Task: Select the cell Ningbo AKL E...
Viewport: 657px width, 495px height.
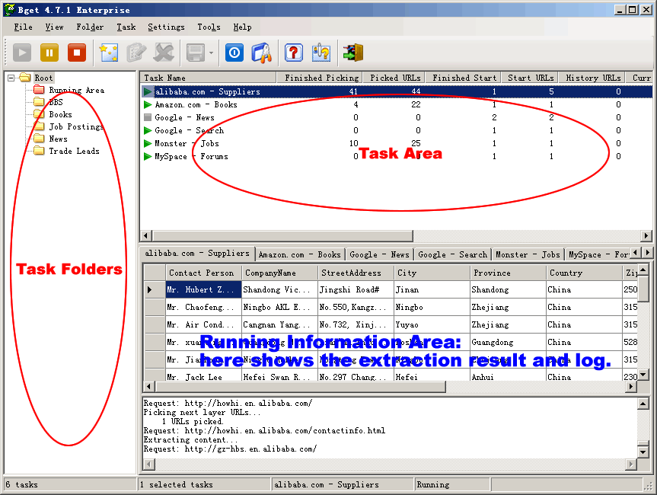Action: (x=279, y=307)
